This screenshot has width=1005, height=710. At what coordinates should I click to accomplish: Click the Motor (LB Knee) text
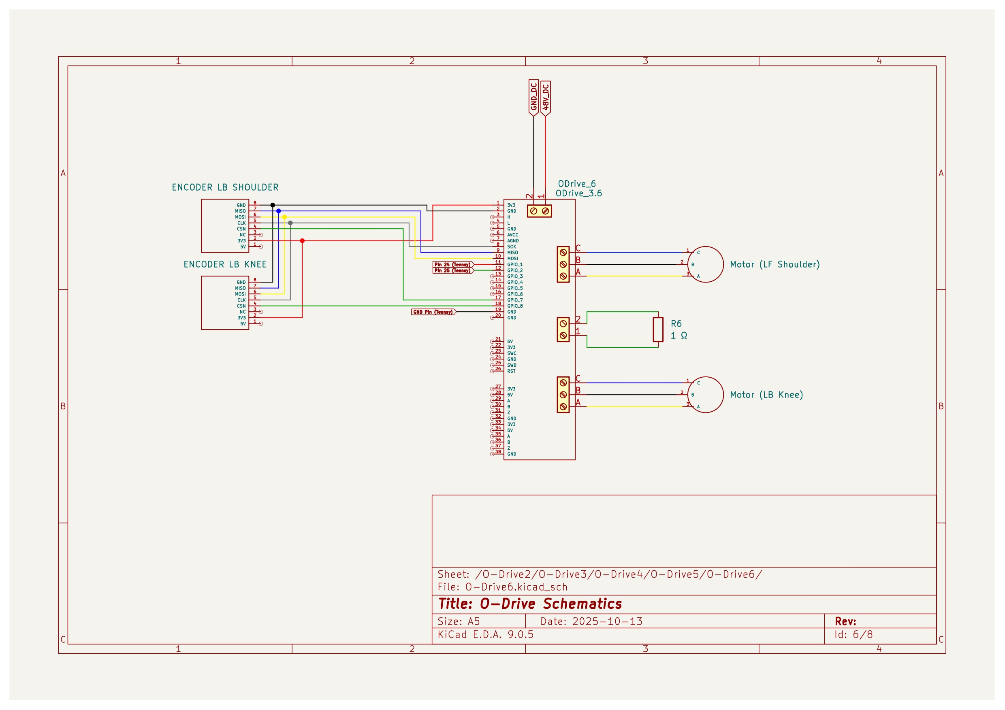766,395
